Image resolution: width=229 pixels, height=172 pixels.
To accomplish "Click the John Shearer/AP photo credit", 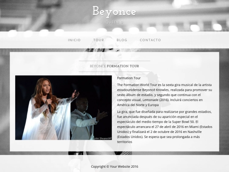I will click(x=103, y=138).
